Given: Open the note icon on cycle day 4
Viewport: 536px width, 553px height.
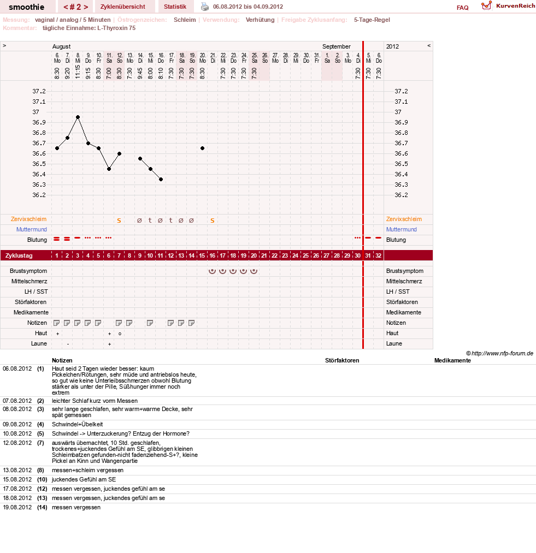Looking at the screenshot, I should [x=87, y=323].
